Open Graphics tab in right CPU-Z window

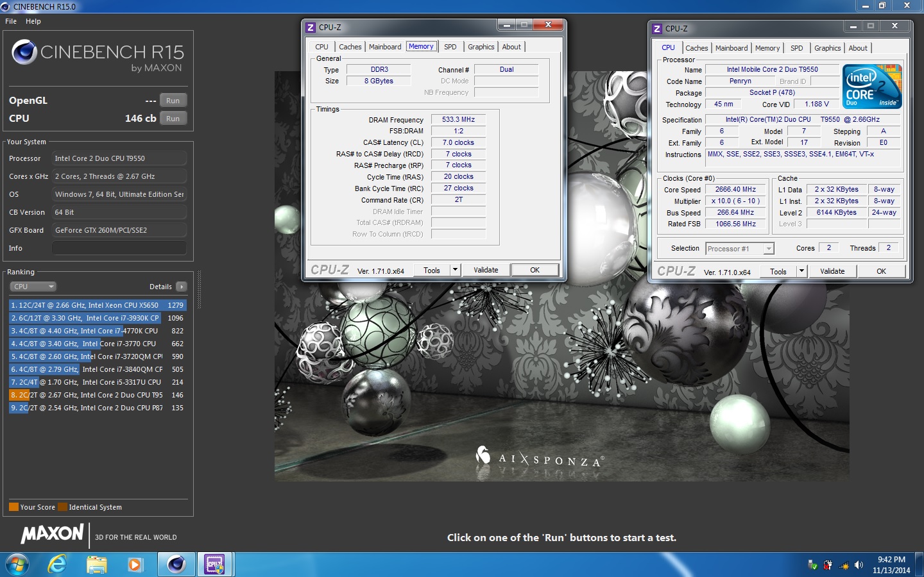[x=828, y=48]
